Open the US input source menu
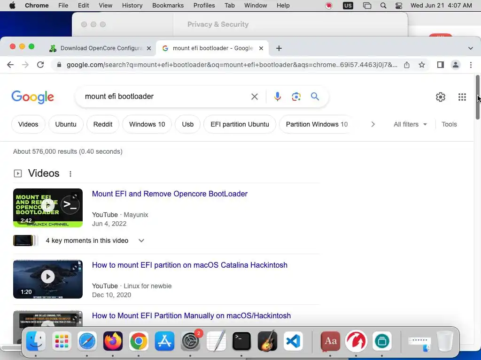Image resolution: width=481 pixels, height=360 pixels. click(348, 6)
